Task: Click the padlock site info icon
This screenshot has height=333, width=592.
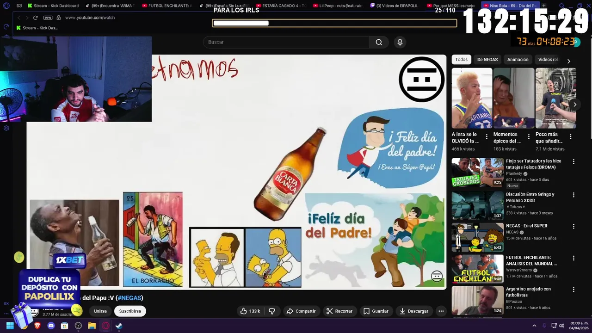Action: (x=58, y=18)
